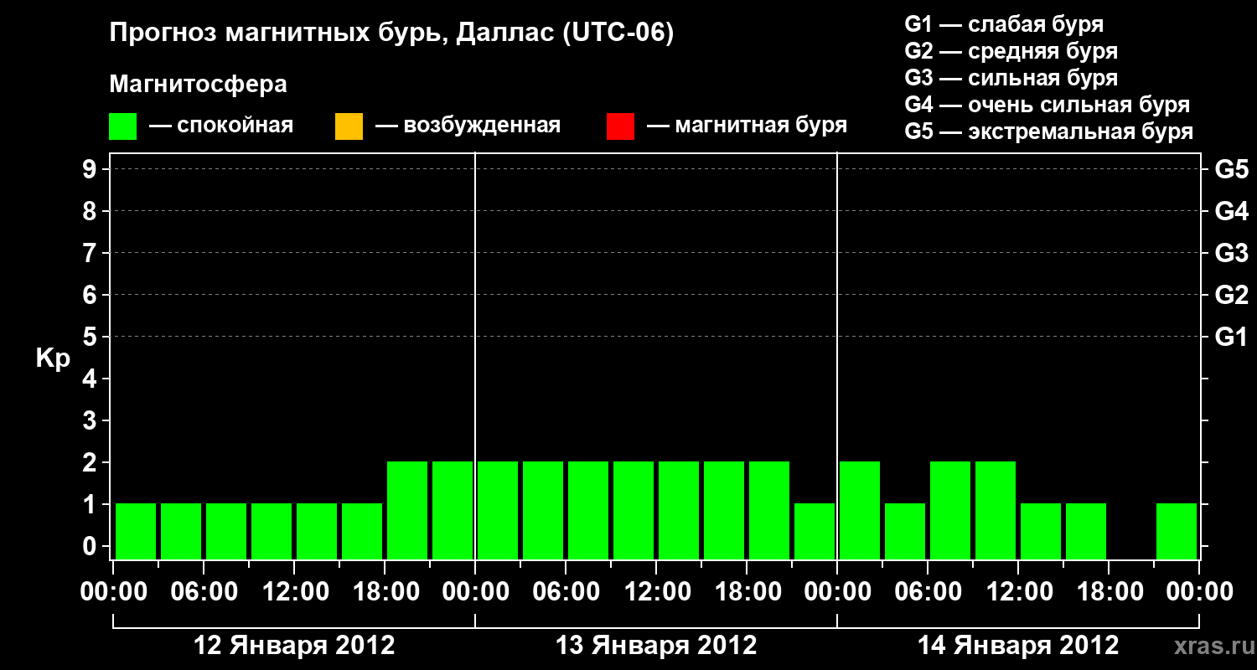
Task: Select the chart title 'Прогноз магнитных бурь, Даллас (UTC-06)'
Action: pyautogui.click(x=392, y=33)
